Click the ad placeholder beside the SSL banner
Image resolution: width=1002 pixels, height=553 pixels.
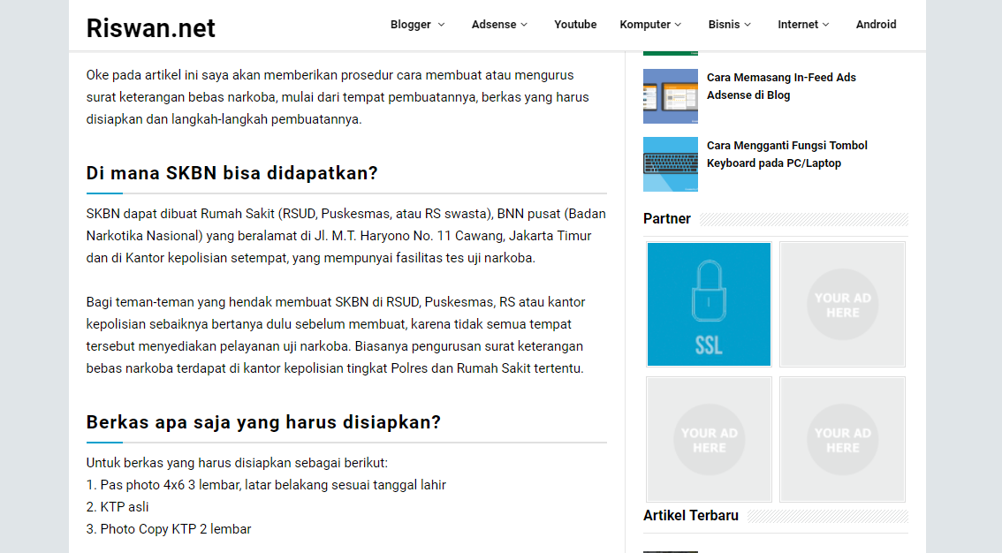[842, 304]
